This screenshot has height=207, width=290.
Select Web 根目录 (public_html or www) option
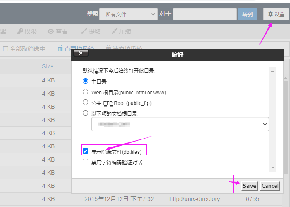click(85, 92)
